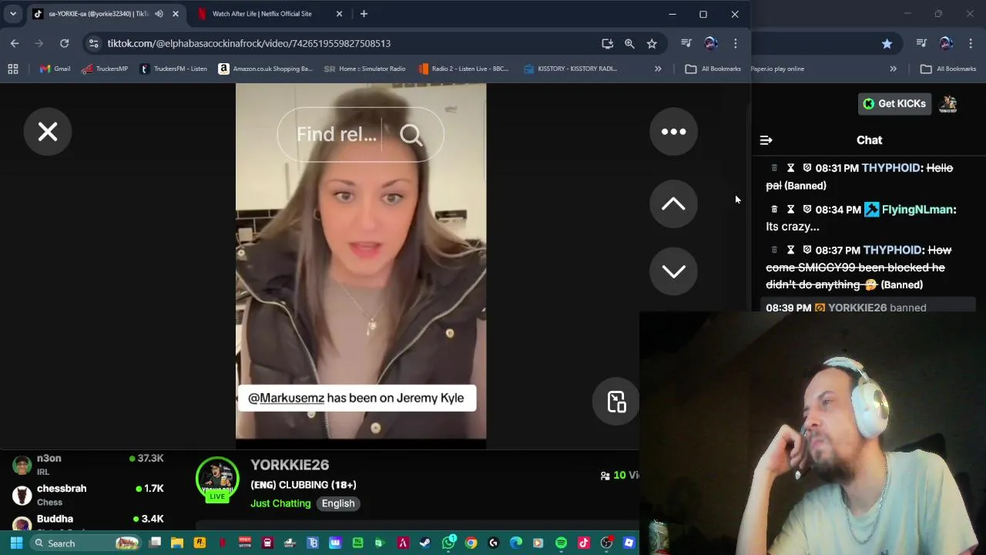
Task: Open All Bookmarks folder in background window
Action: click(x=948, y=69)
